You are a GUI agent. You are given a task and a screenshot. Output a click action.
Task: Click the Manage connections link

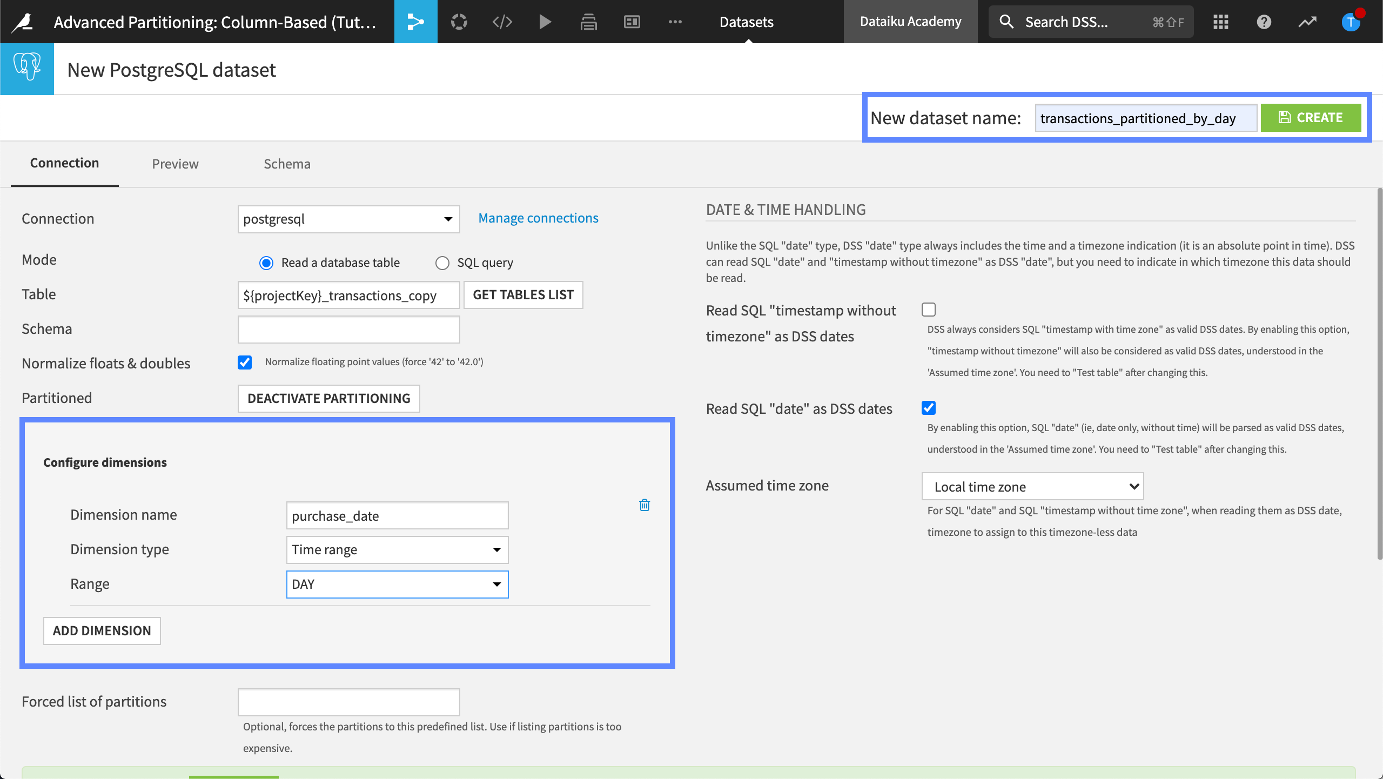point(539,217)
